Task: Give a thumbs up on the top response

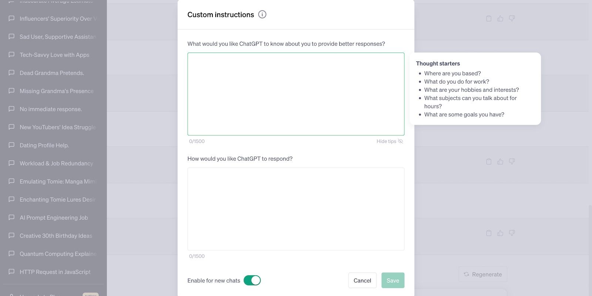Action: (500, 18)
